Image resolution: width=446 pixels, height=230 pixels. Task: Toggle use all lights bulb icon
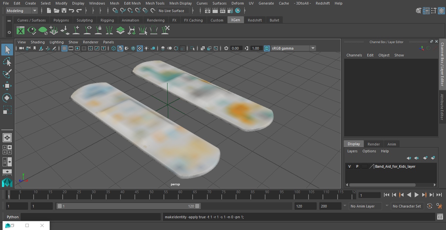pos(146,48)
